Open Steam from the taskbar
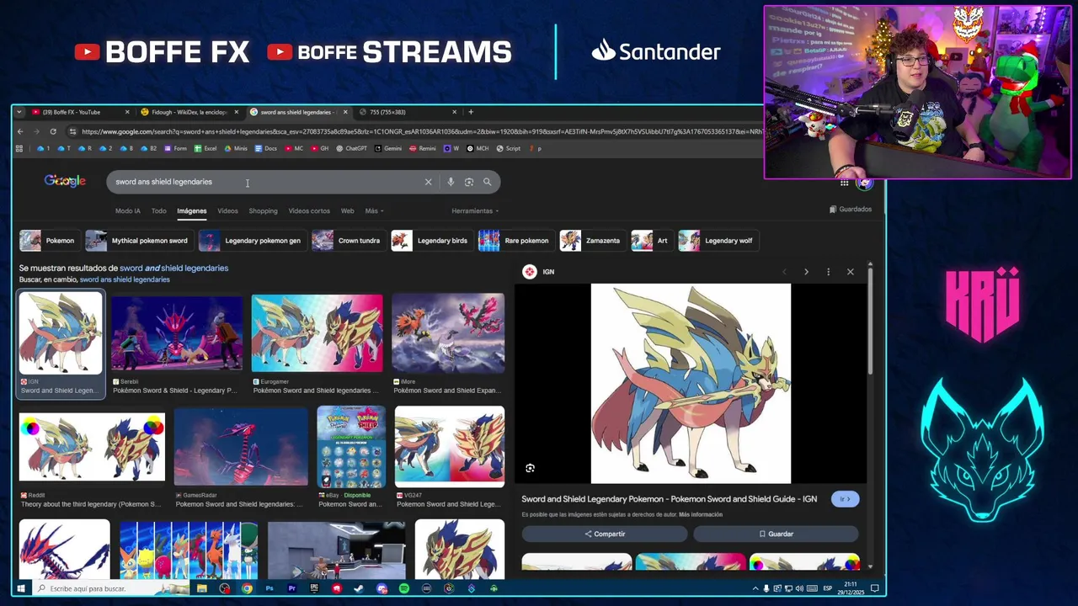This screenshot has height=606, width=1078. [359, 588]
